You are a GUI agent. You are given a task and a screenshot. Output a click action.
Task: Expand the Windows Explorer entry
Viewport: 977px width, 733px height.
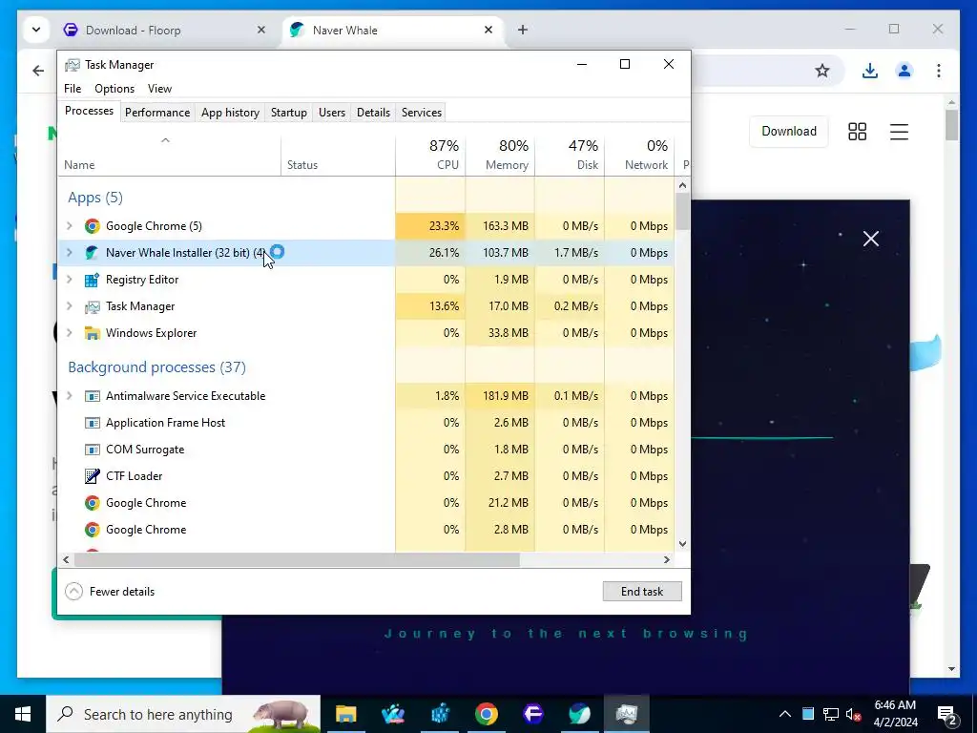coord(70,333)
